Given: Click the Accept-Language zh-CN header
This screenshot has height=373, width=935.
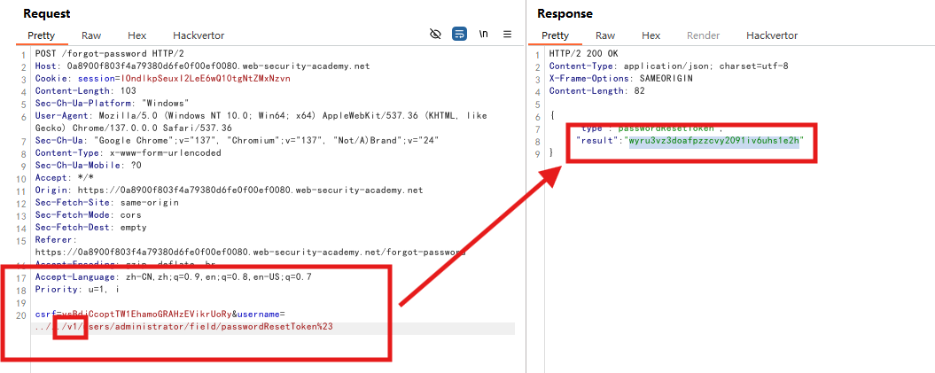Looking at the screenshot, I should click(174, 277).
